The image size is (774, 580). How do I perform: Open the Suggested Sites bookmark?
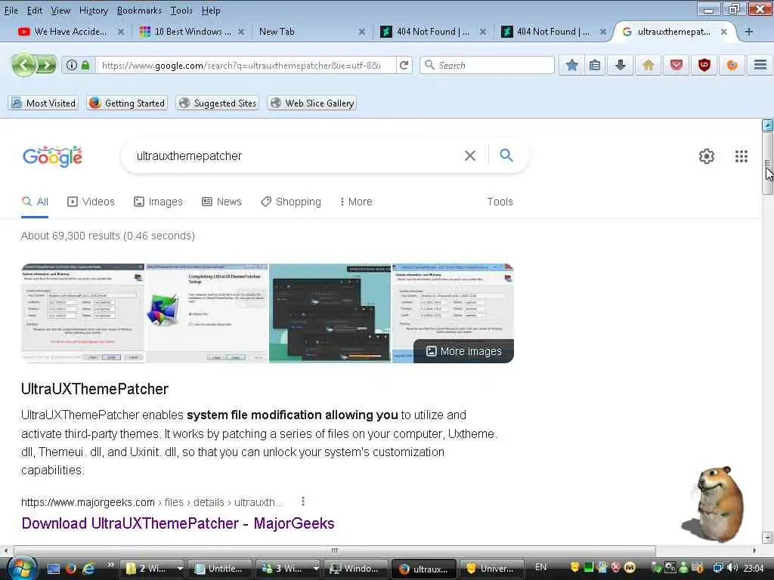217,103
